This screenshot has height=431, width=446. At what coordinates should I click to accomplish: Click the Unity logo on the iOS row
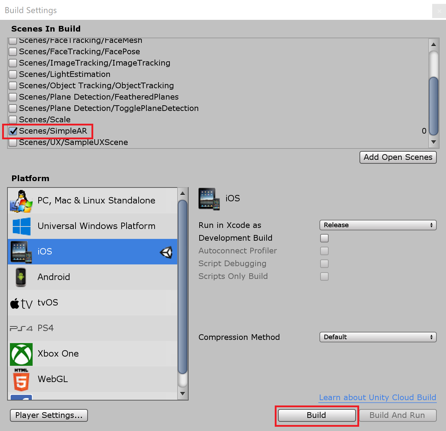tap(166, 252)
